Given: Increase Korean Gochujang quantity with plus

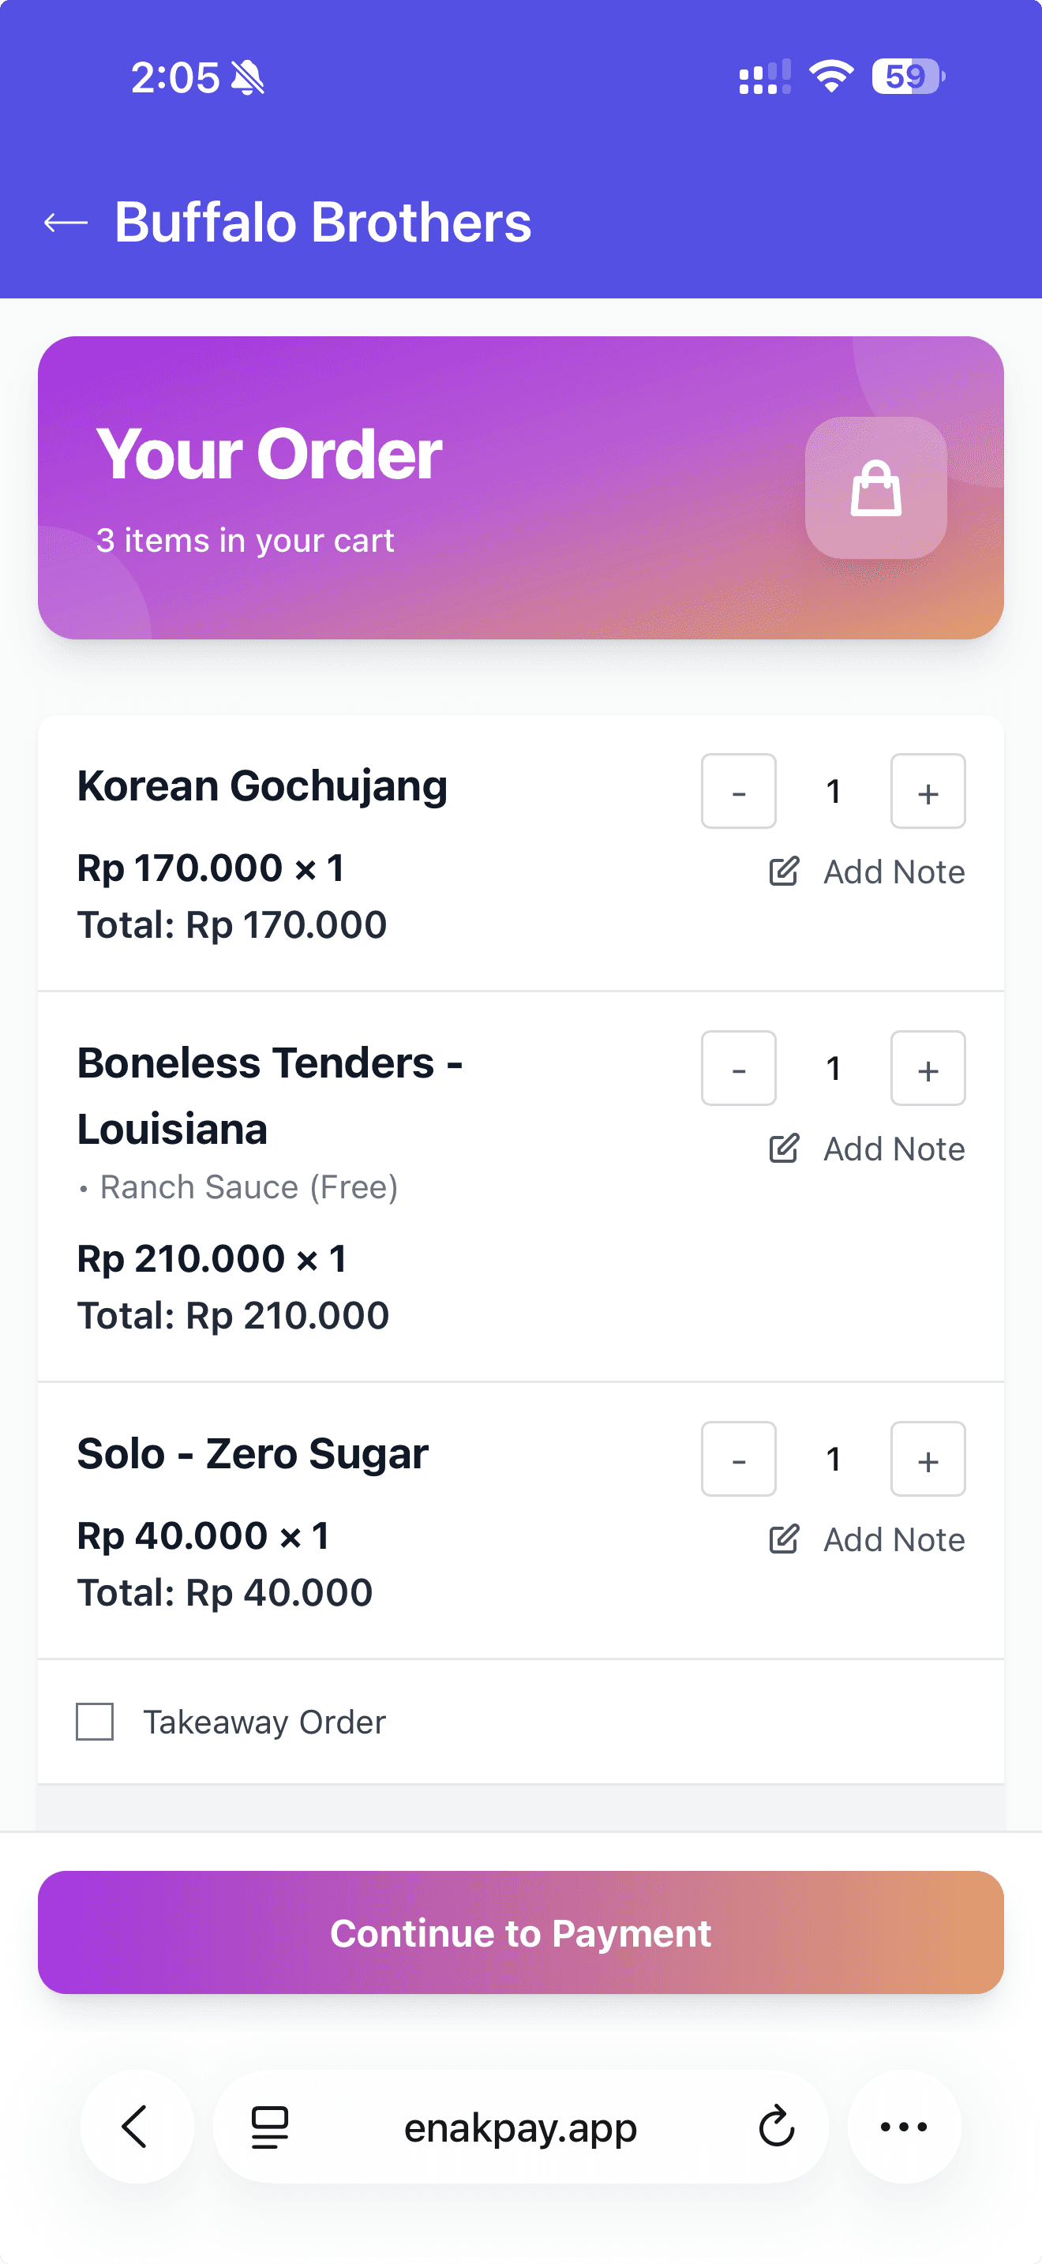Looking at the screenshot, I should (x=928, y=791).
